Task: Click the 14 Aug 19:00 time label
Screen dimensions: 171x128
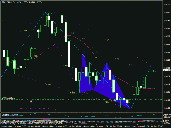Action: coord(102,126)
